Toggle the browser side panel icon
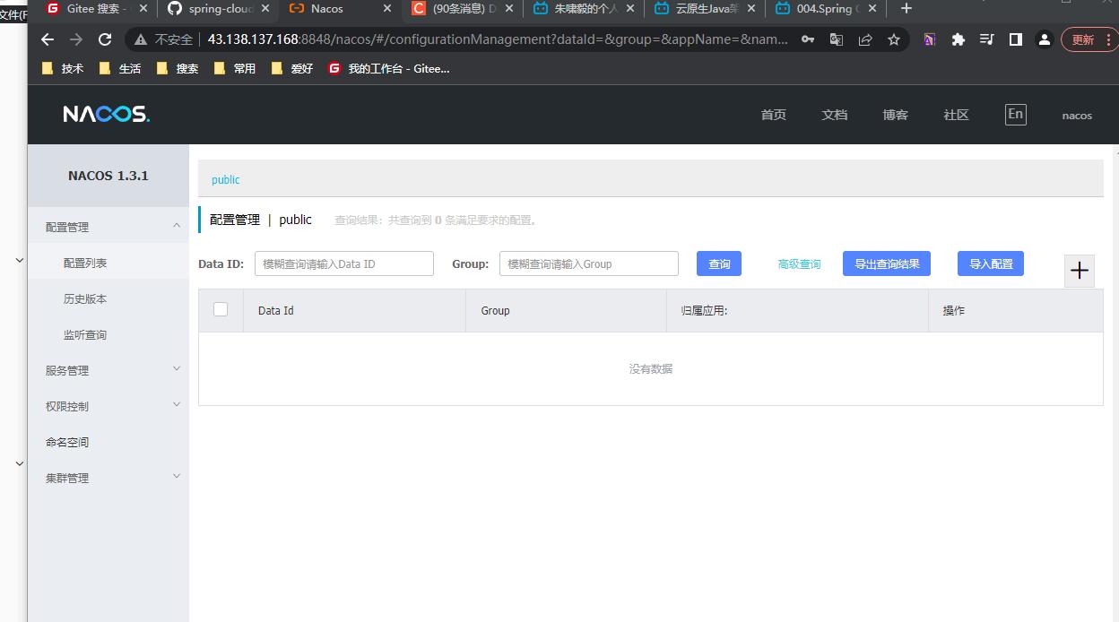 pyautogui.click(x=1016, y=39)
